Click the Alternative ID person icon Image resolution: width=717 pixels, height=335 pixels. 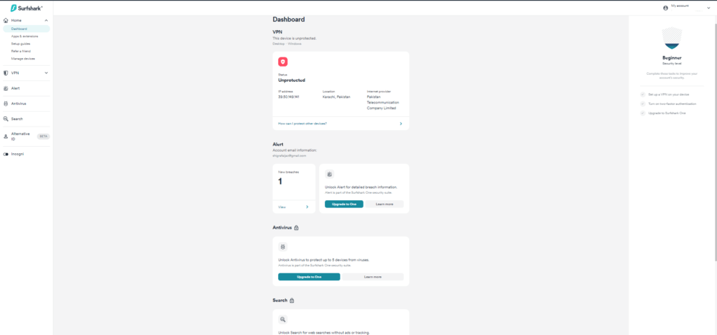point(6,136)
